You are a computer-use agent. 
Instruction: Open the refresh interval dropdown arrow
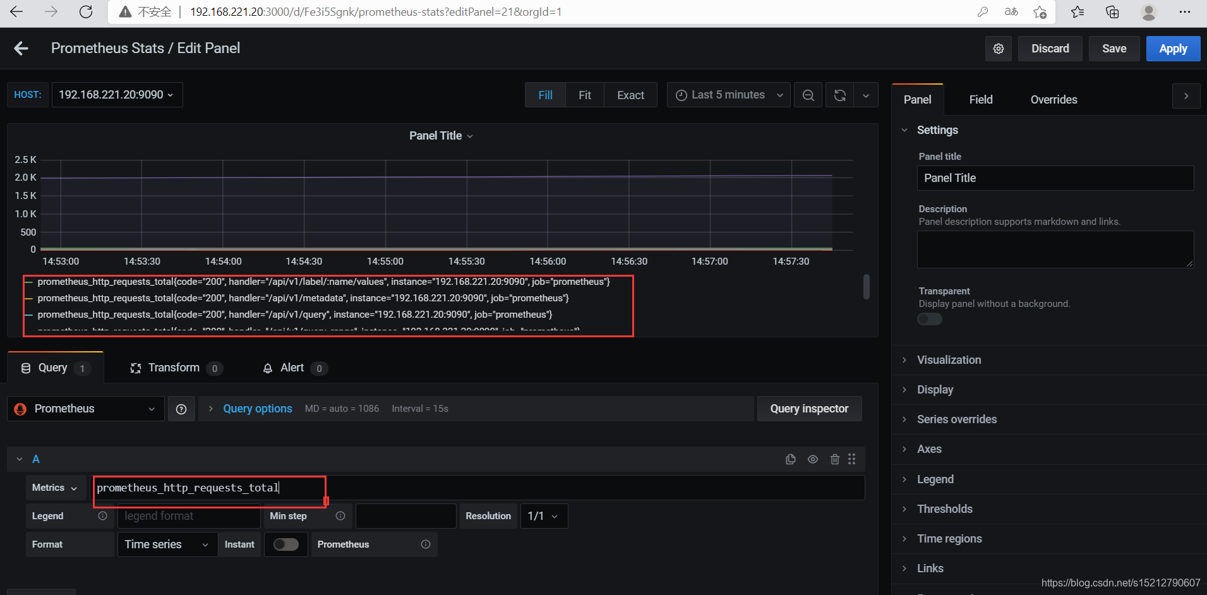click(x=866, y=95)
